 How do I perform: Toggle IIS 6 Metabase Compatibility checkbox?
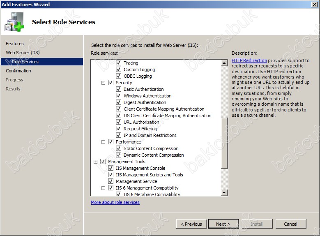118,194
